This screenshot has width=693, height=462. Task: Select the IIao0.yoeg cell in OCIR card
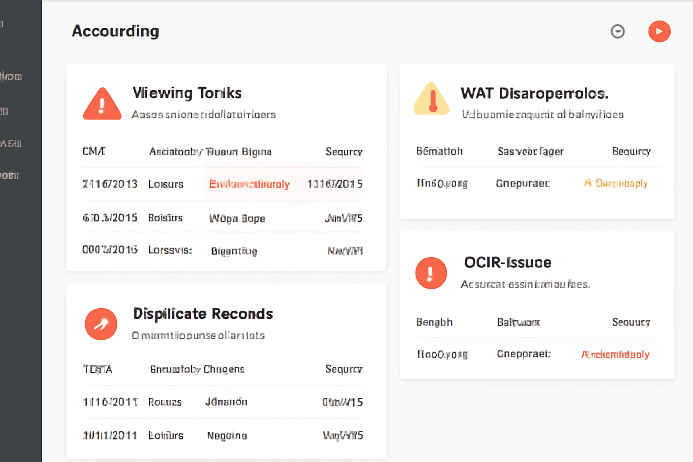(442, 354)
